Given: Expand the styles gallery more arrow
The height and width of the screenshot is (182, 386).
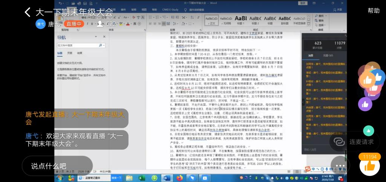Looking at the screenshot, I should click(x=308, y=24).
